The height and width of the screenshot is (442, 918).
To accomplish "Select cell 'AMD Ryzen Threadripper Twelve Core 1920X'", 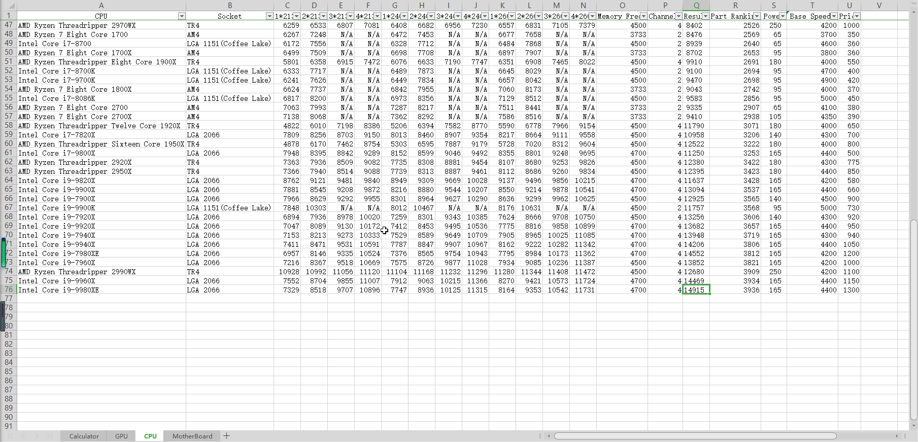I will [101, 126].
